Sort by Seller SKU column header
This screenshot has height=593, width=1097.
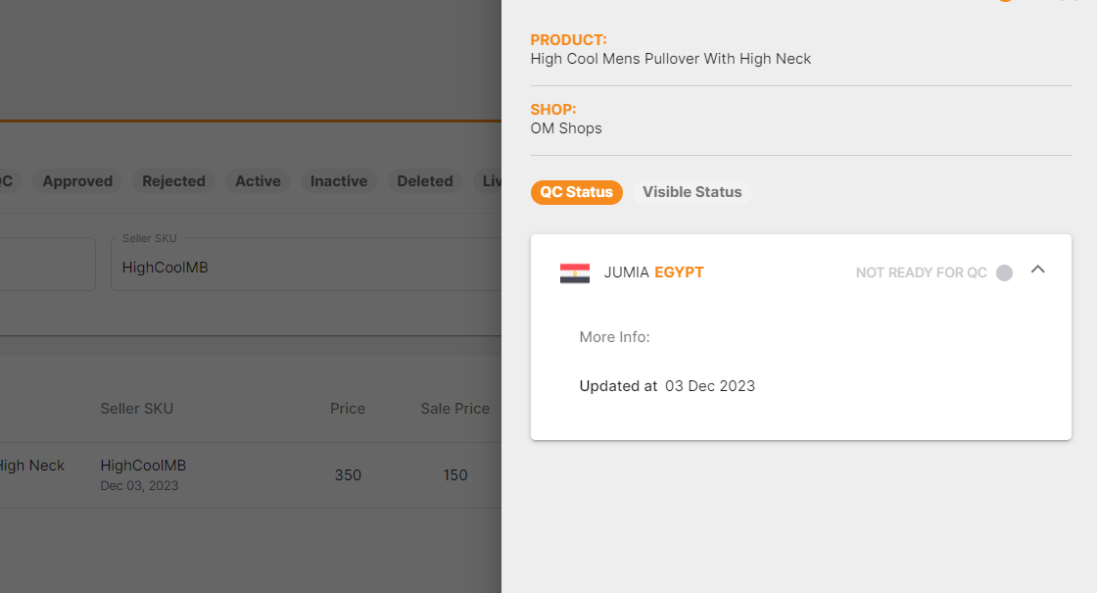(136, 409)
